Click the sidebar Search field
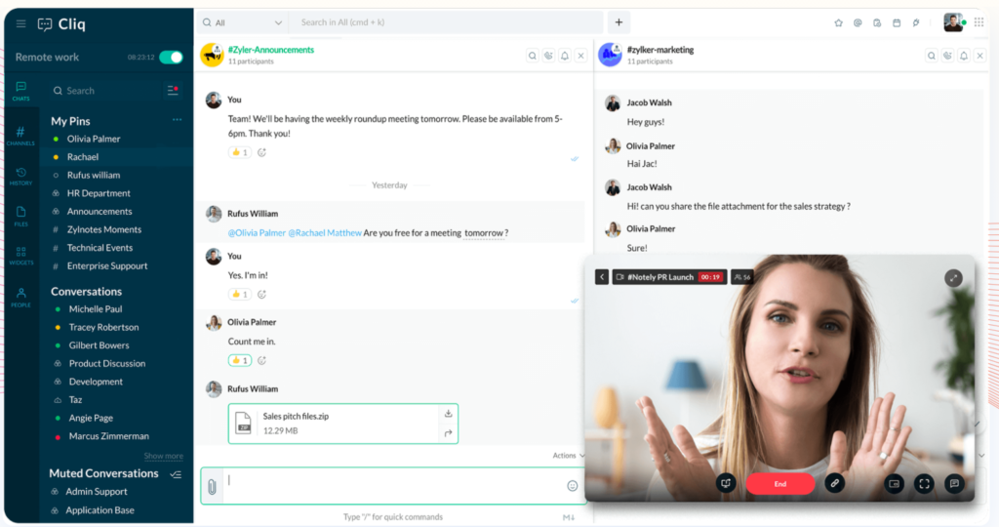Image resolution: width=999 pixels, height=527 pixels. tap(105, 91)
